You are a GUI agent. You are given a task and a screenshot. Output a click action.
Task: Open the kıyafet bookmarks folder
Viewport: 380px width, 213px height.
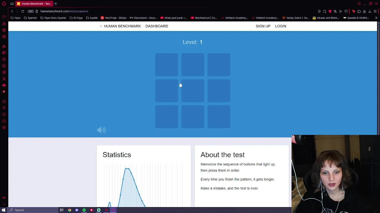92,18
